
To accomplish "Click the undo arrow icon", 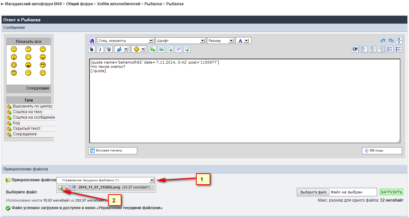I will pos(382,41).
